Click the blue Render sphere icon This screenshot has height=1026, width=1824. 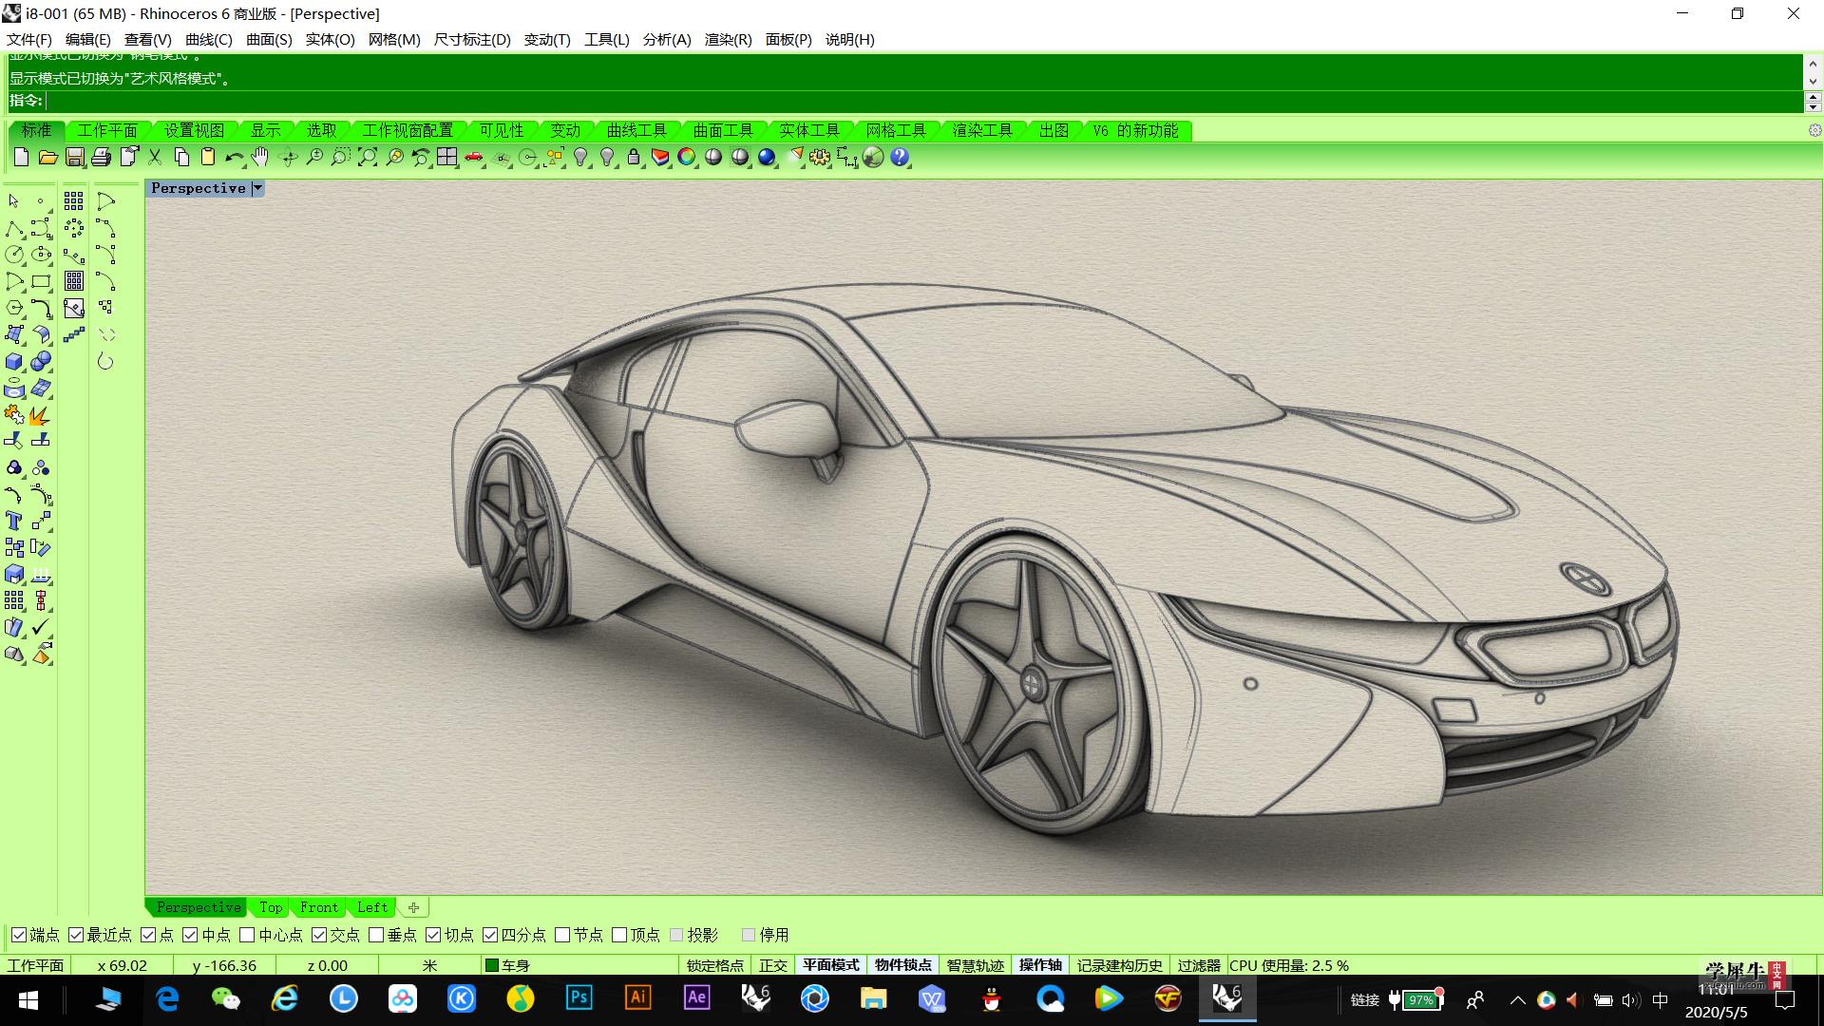767,157
